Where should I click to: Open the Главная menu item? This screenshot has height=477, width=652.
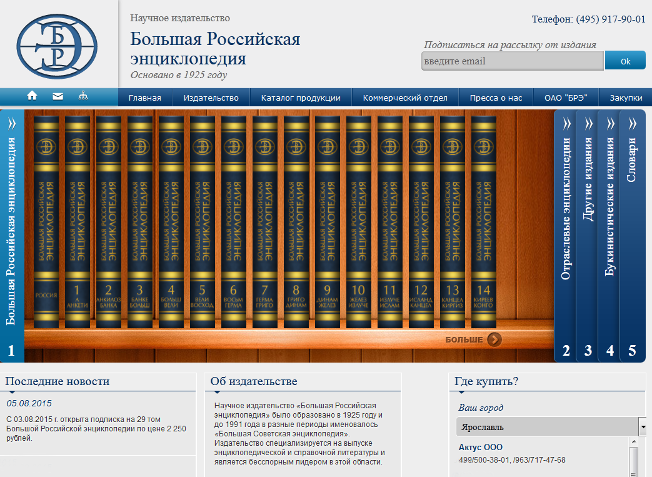click(x=144, y=98)
